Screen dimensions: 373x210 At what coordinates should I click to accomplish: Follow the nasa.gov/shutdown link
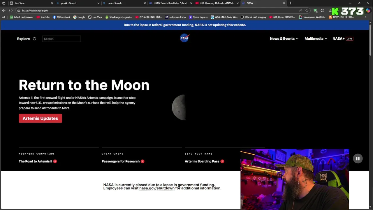(157, 188)
